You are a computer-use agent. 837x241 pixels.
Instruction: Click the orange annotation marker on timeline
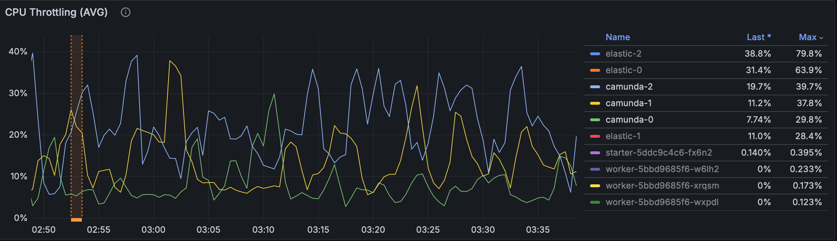coord(76,220)
